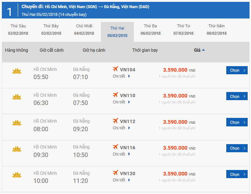Click the 'Thứ Hai 05/02/2018 (14 chuyến bay)' subtitle
Image resolution: width=251 pixels, height=194 pixels.
pyautogui.click(x=54, y=14)
